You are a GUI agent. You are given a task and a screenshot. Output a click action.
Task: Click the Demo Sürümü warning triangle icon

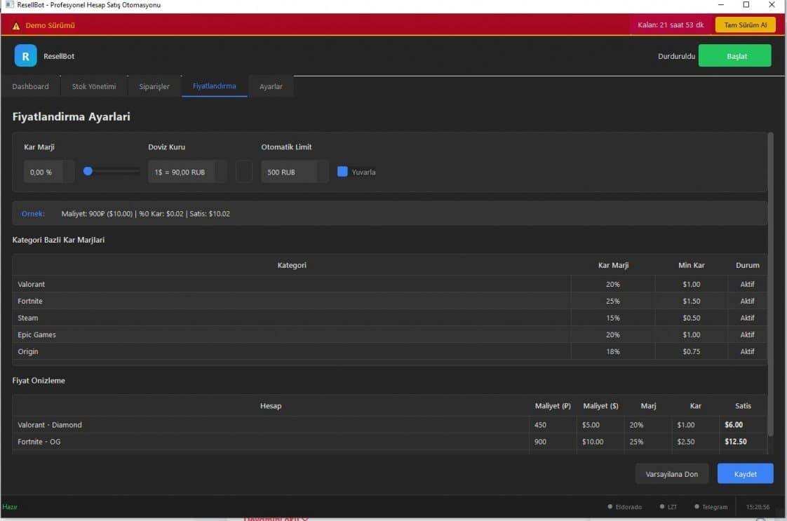point(16,26)
